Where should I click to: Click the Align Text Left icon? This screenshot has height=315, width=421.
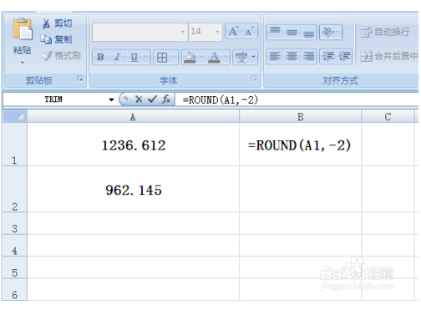click(275, 56)
